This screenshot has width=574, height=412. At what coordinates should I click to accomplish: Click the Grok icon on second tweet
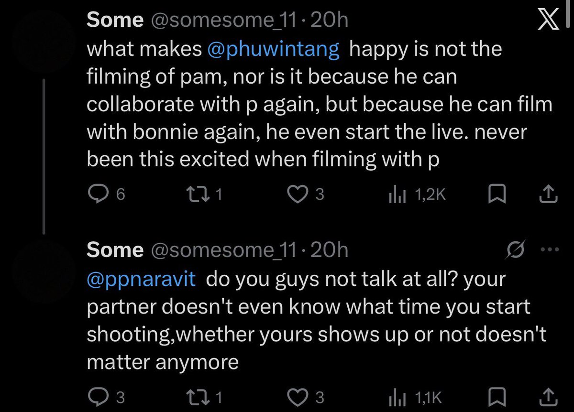pyautogui.click(x=516, y=249)
